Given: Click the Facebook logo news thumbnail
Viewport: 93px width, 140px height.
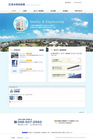Looking at the screenshot, I should click(14, 63).
